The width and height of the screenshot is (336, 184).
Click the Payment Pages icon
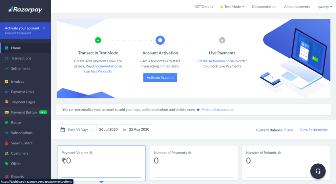tap(7, 102)
